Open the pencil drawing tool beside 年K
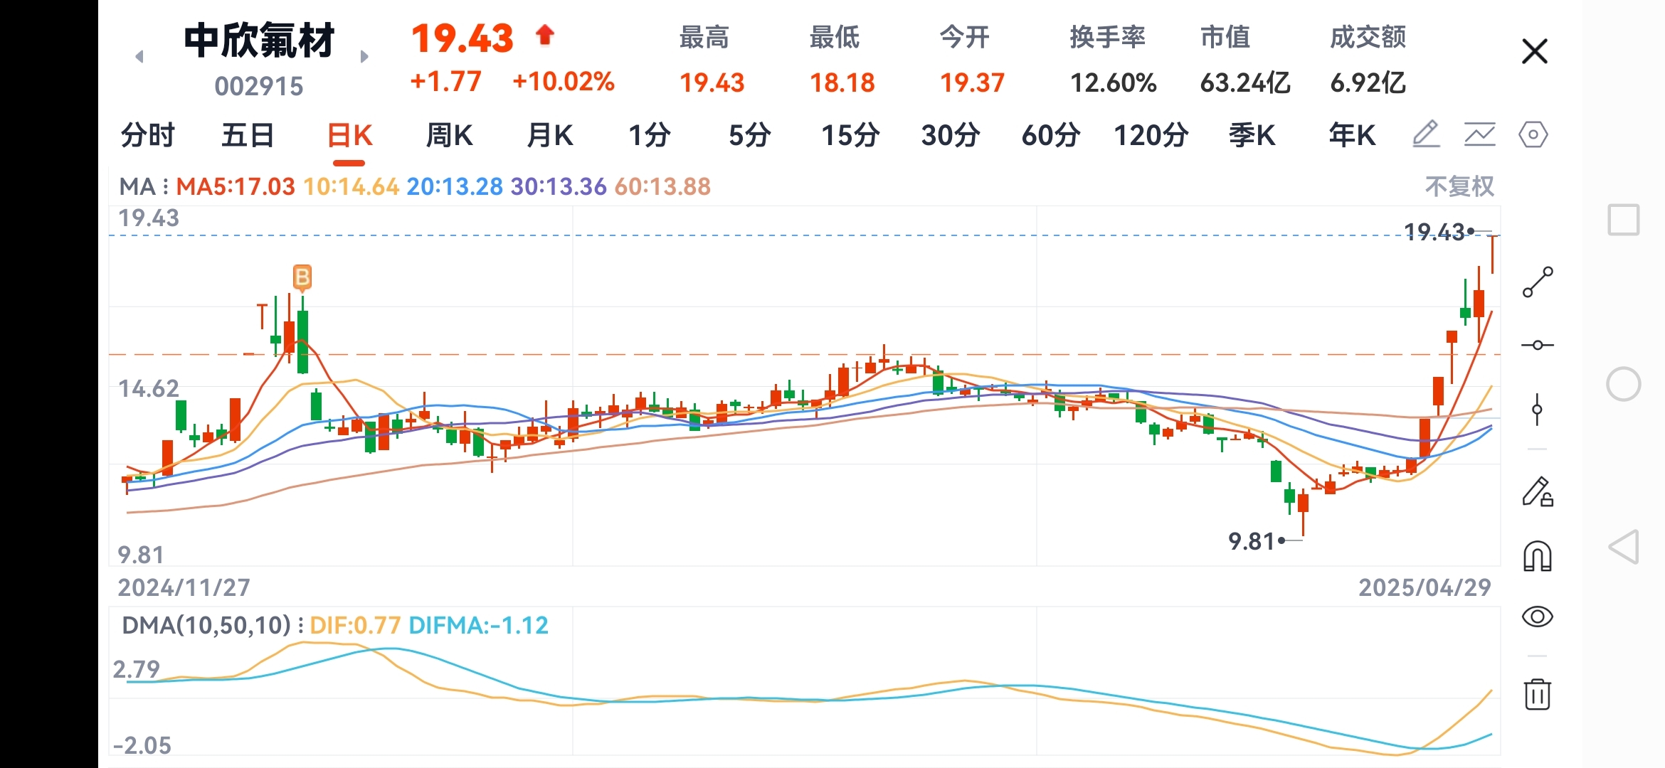The height and width of the screenshot is (768, 1665). tap(1426, 134)
